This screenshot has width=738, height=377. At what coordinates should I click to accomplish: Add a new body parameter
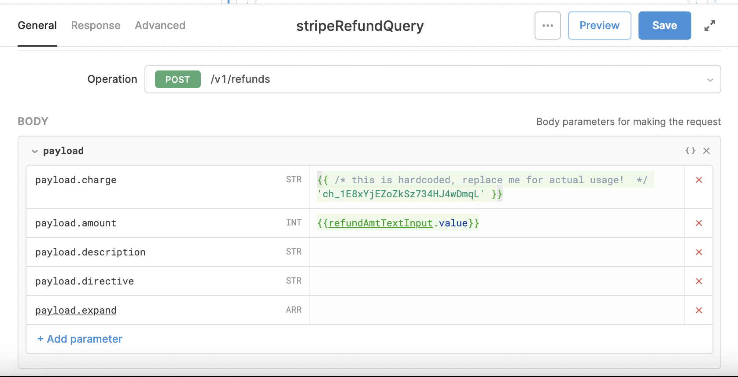(x=80, y=339)
